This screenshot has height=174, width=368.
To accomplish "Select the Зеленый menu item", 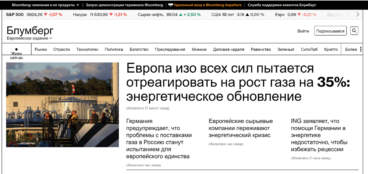I will pyautogui.click(x=286, y=49).
